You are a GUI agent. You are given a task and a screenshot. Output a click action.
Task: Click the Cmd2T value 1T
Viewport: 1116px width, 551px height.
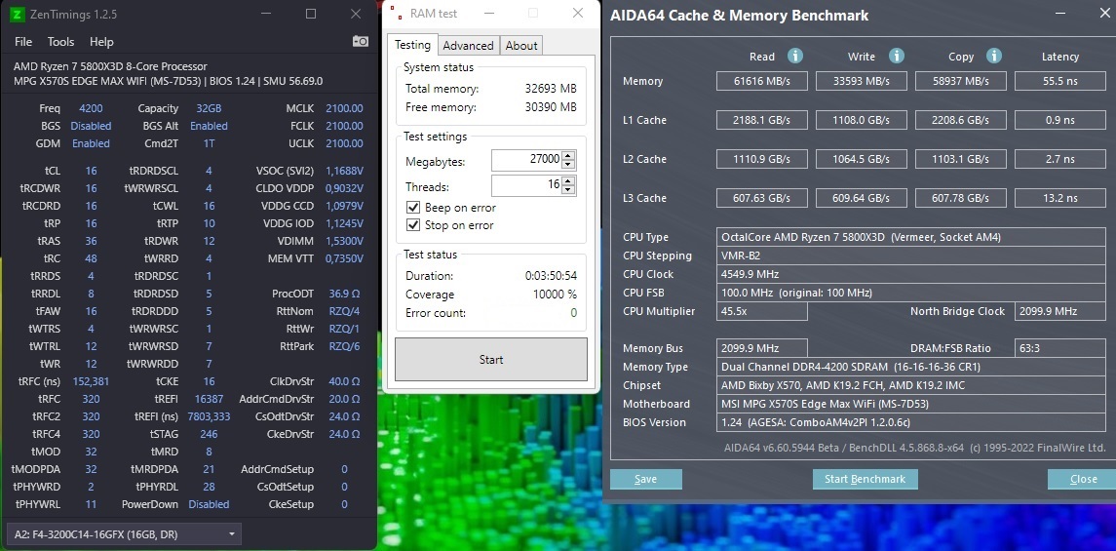pyautogui.click(x=209, y=143)
